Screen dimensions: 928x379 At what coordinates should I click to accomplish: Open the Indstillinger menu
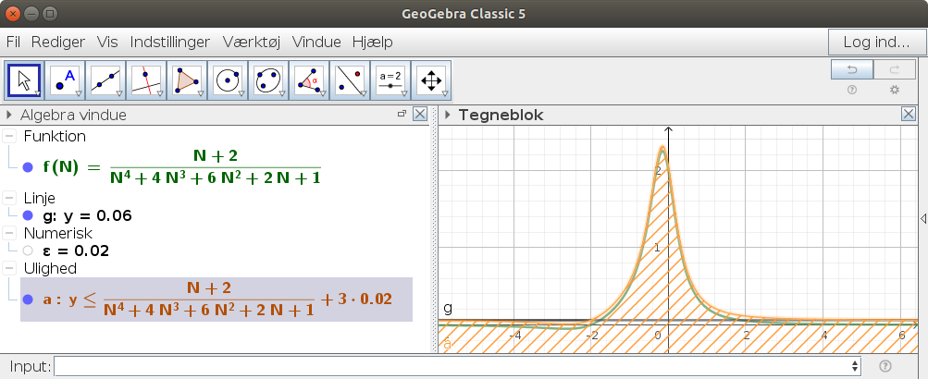click(170, 42)
